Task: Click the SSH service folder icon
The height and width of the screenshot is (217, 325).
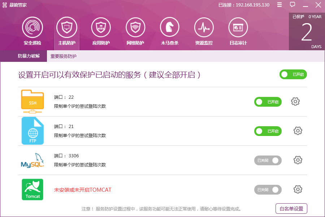Action: tap(32, 101)
